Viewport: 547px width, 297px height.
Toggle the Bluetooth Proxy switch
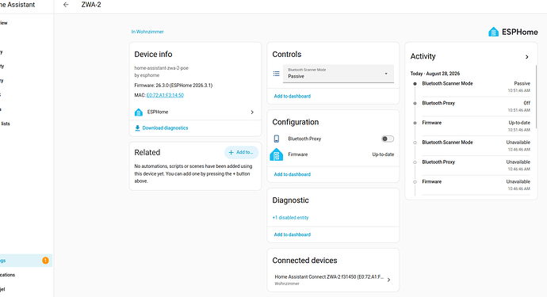click(x=388, y=139)
